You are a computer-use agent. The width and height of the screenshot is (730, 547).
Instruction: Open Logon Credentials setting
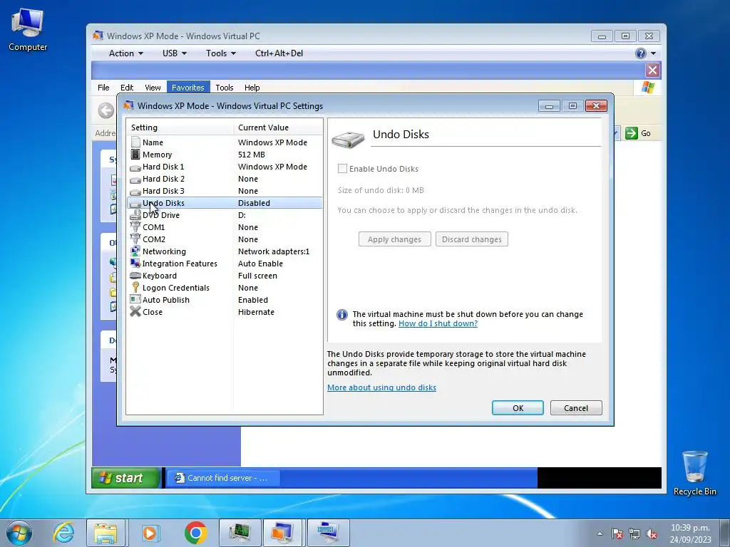click(x=225, y=288)
